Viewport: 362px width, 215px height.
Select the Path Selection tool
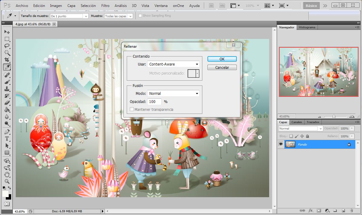pyautogui.click(x=7, y=146)
